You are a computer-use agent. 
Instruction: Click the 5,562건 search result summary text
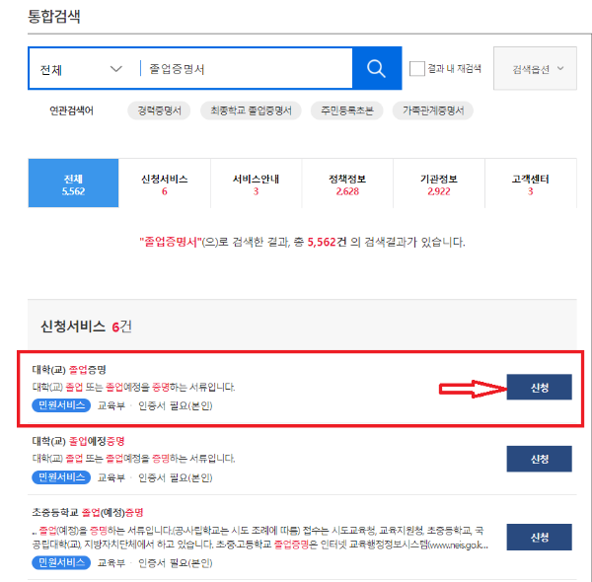click(x=302, y=242)
